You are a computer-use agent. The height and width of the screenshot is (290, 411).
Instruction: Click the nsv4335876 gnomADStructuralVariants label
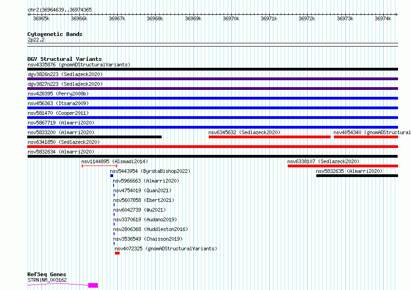click(79, 65)
